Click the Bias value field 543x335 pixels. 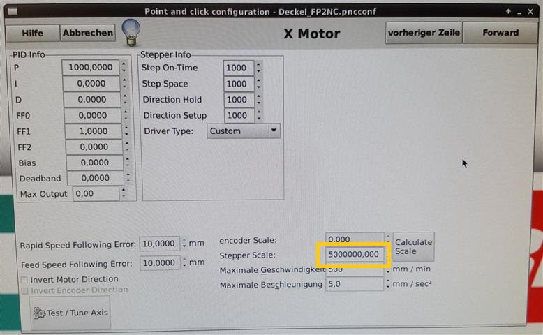pos(94,163)
